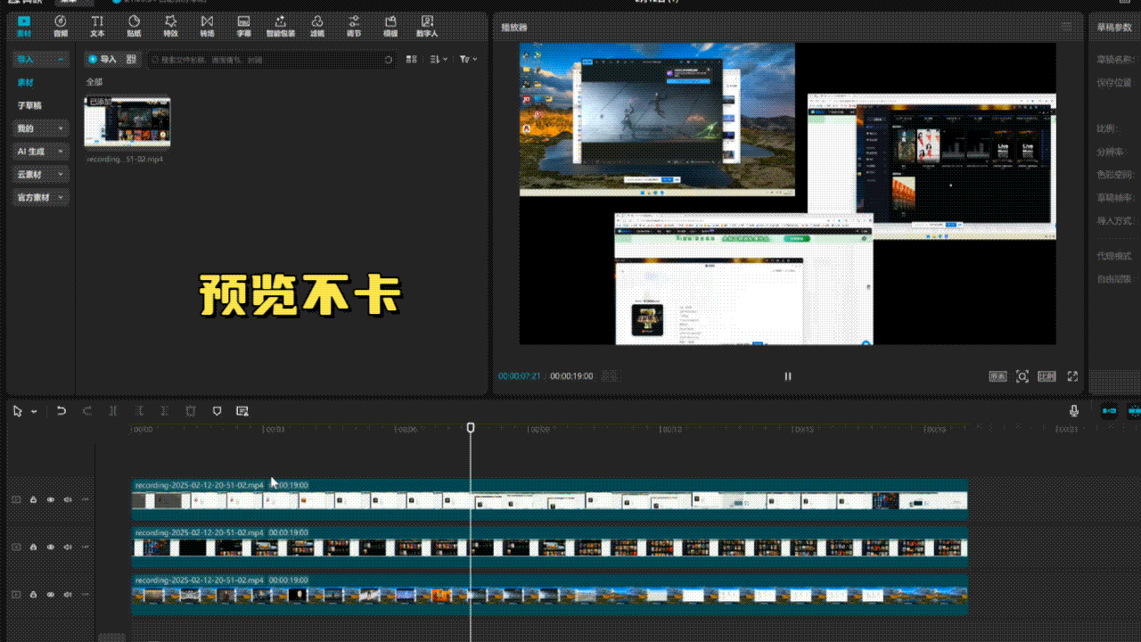This screenshot has width=1141, height=642.
Task: Open the 贴纸 (Stickers) panel
Action: [x=134, y=25]
